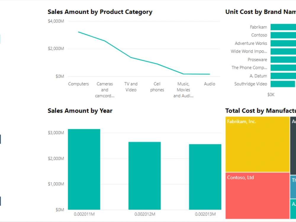Select the 2012 column in Sales Amount by Year
Image resolution: width=296 pixels, height=222 pixels.
(145, 175)
